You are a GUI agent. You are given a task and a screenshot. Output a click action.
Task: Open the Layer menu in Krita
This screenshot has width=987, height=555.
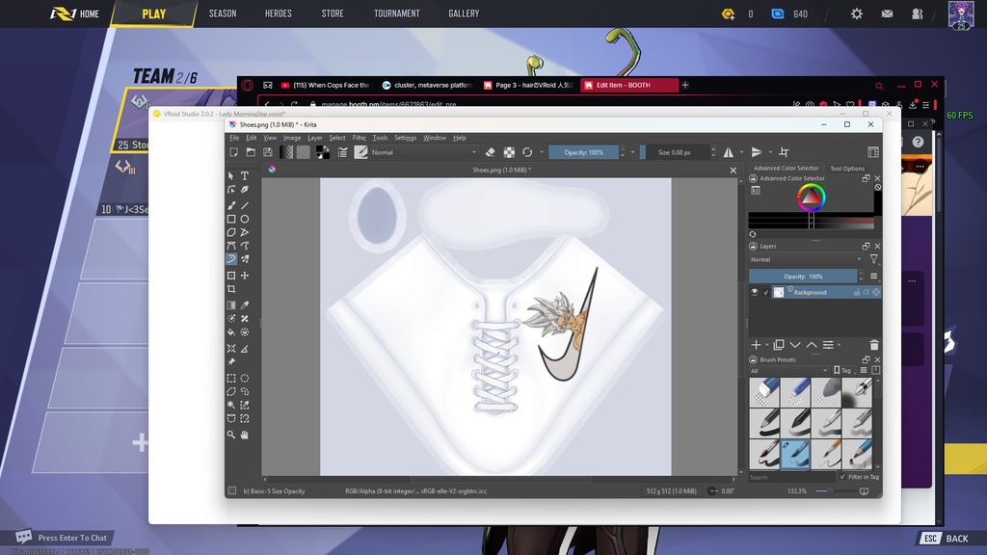[x=315, y=138]
